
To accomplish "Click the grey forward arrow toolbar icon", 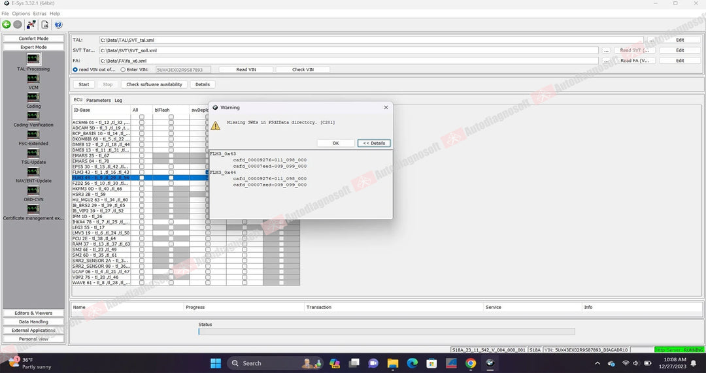I will (x=18, y=24).
